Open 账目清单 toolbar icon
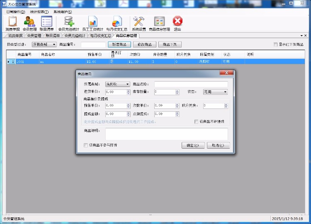The height and width of the screenshot is (224, 311). tap(46, 23)
